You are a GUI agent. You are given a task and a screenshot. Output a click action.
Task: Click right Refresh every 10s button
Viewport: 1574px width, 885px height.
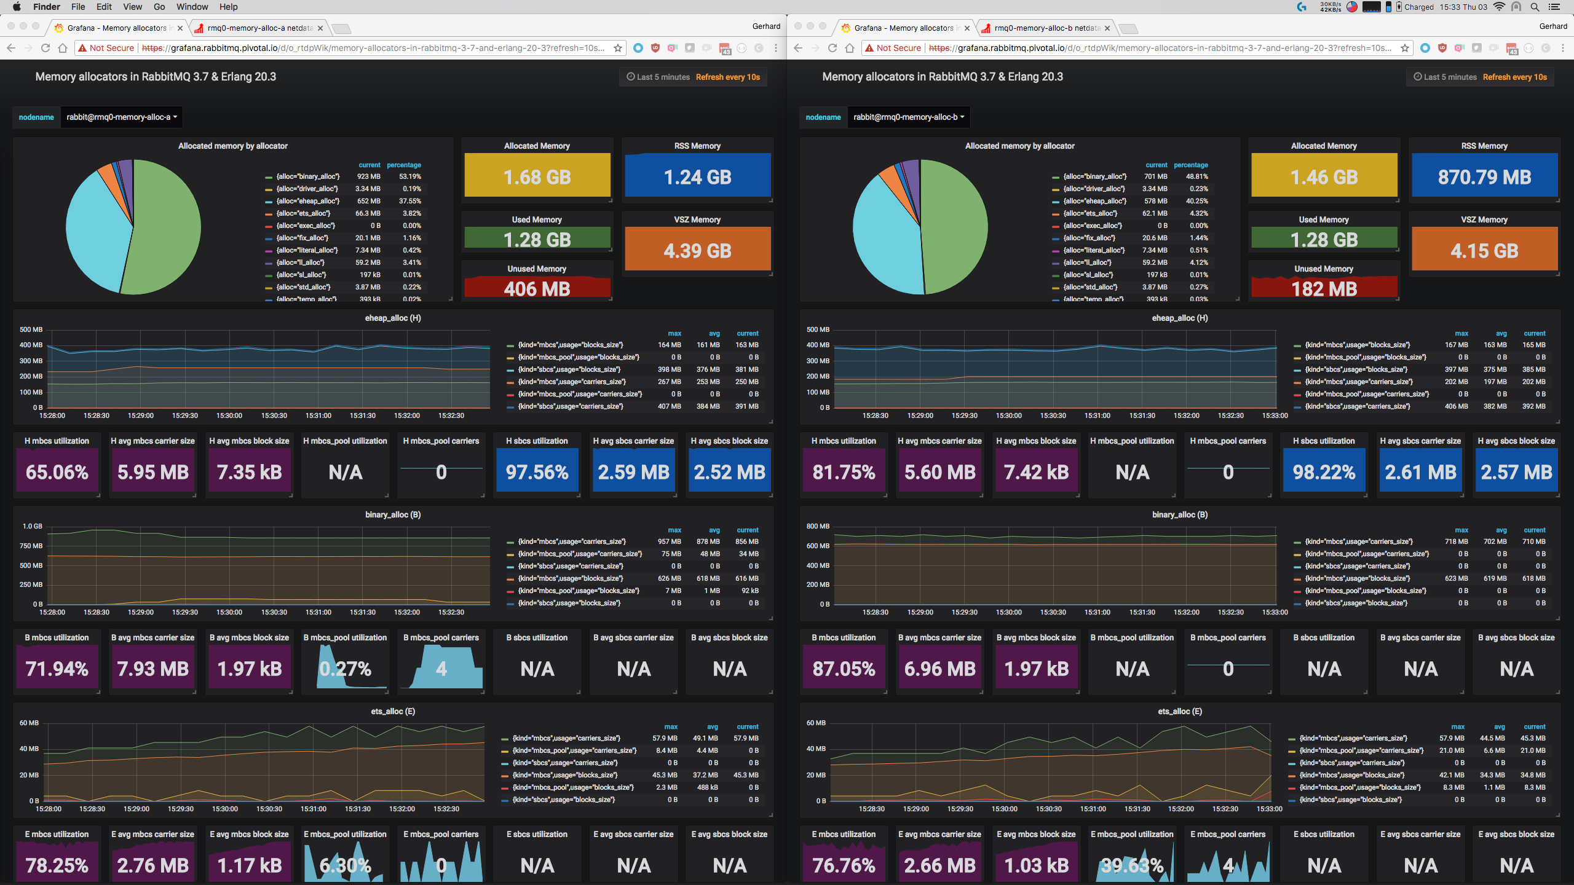tap(1515, 77)
